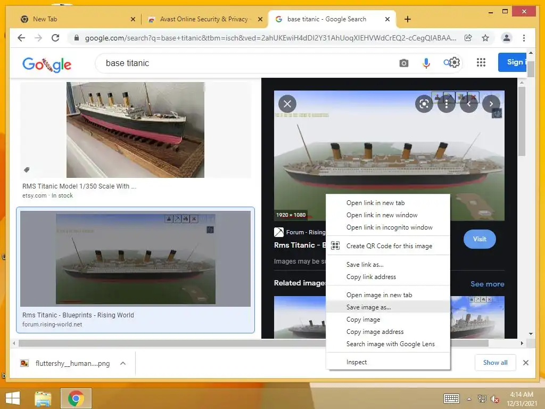
Task: Switch to Avast Online Security tab
Action: [x=204, y=19]
